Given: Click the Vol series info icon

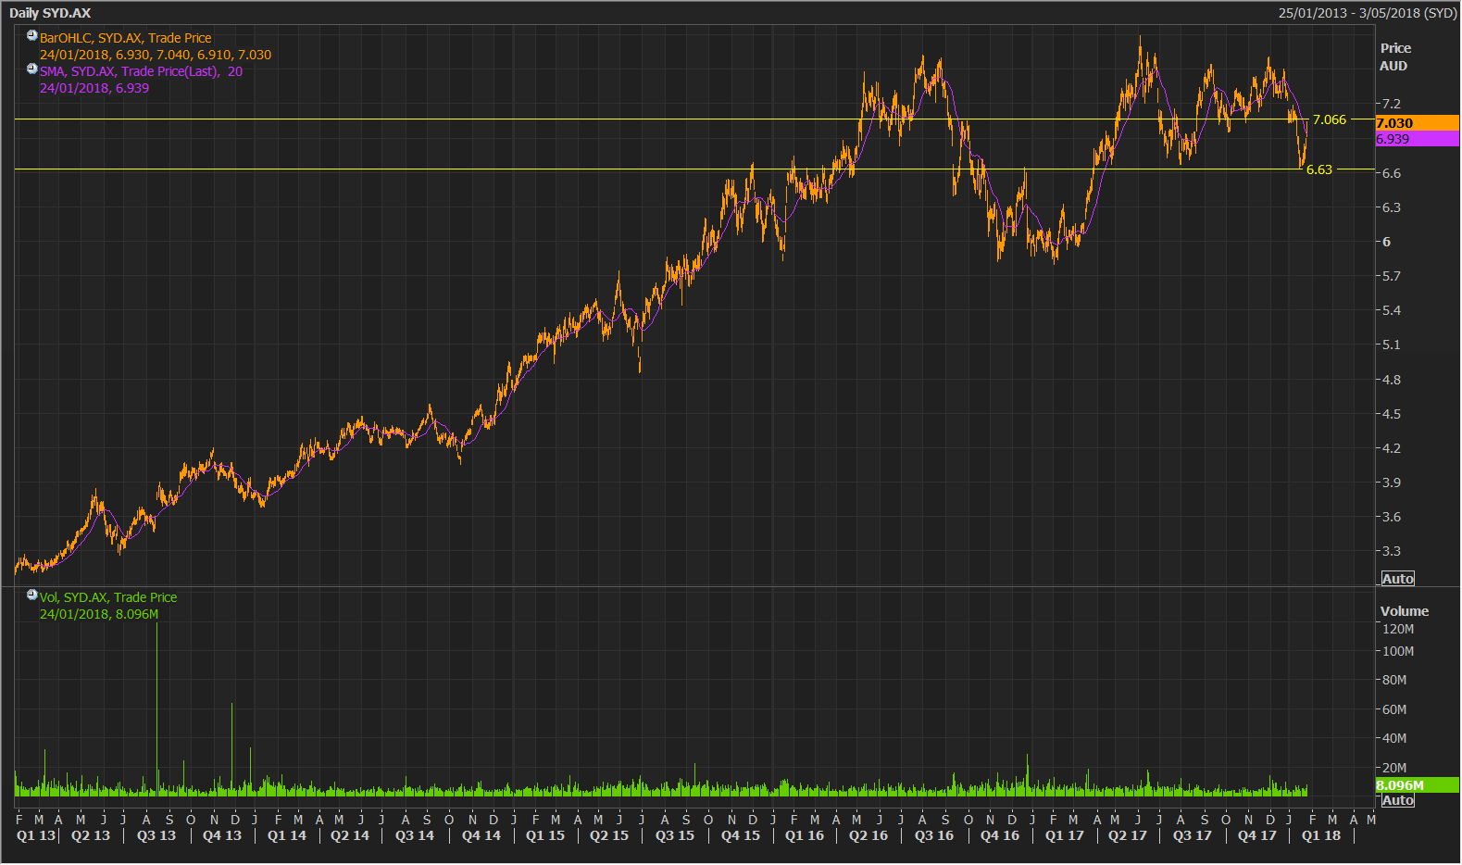Looking at the screenshot, I should click(32, 595).
